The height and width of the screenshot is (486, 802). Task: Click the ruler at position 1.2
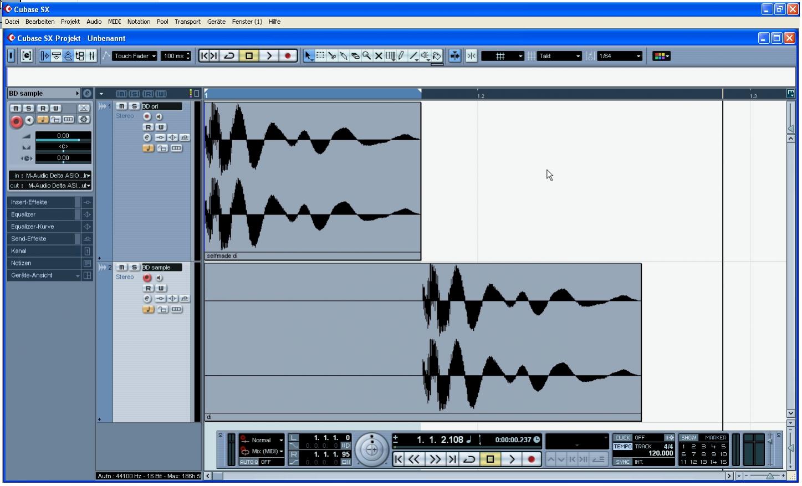point(480,95)
